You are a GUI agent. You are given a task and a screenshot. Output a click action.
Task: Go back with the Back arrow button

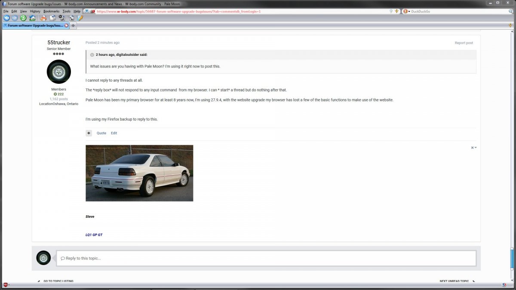click(6, 18)
